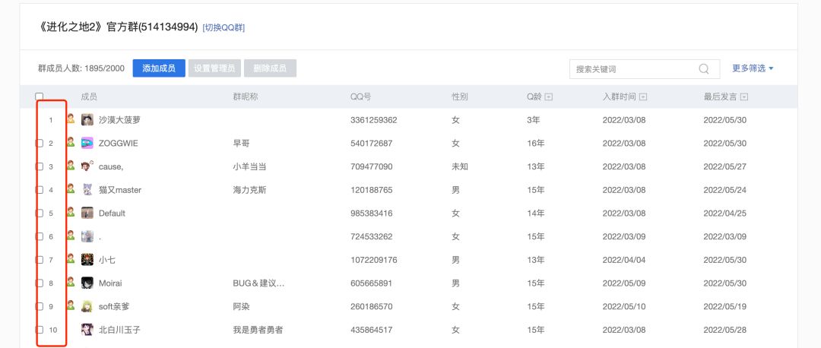Open Default's avatar

tap(87, 213)
